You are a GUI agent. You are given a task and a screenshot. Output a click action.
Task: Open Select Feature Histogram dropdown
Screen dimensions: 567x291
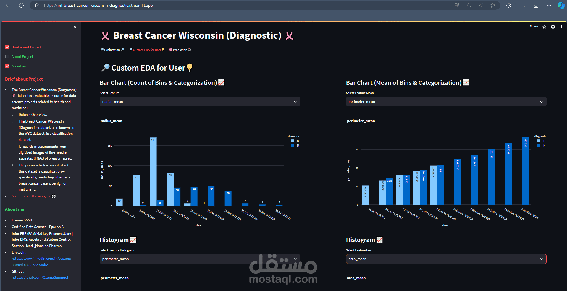[200, 259]
